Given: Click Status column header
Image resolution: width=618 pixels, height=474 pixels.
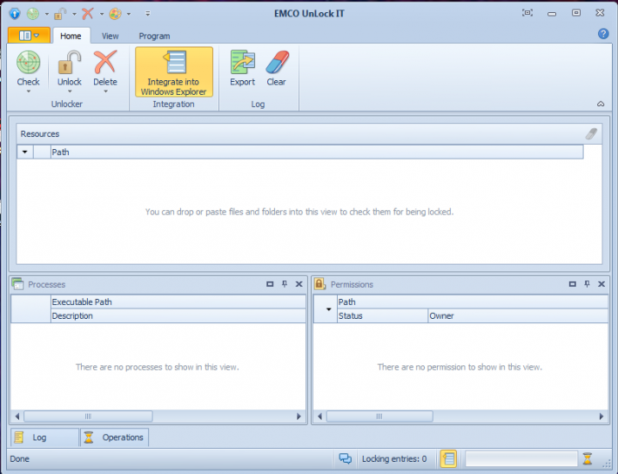Looking at the screenshot, I should 383,315.
